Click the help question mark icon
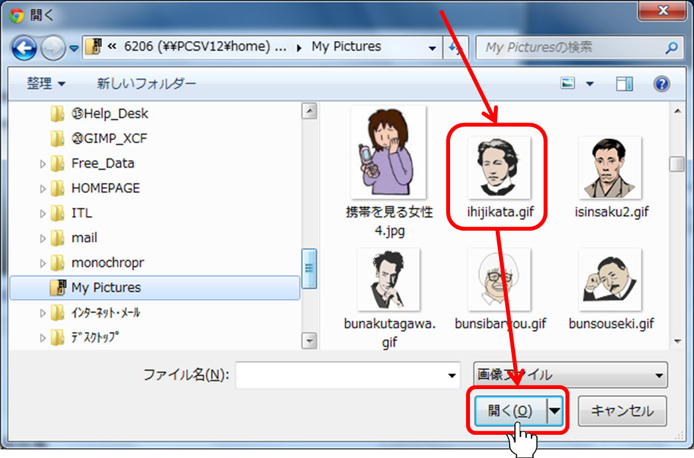The height and width of the screenshot is (458, 694). 661,84
